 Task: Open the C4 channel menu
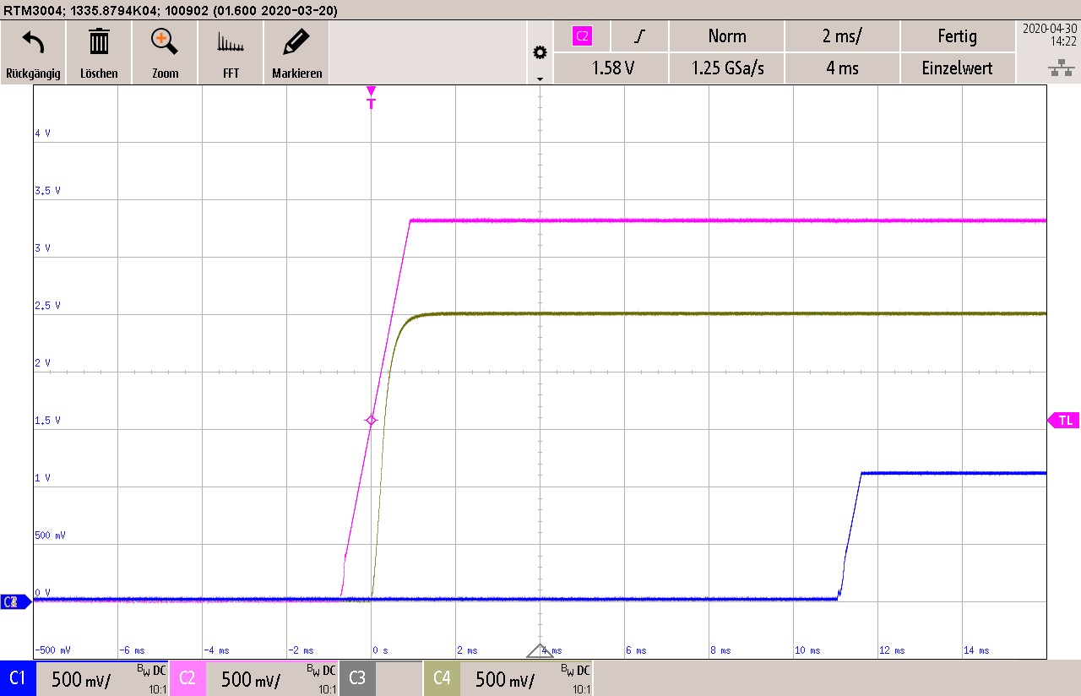point(442,678)
